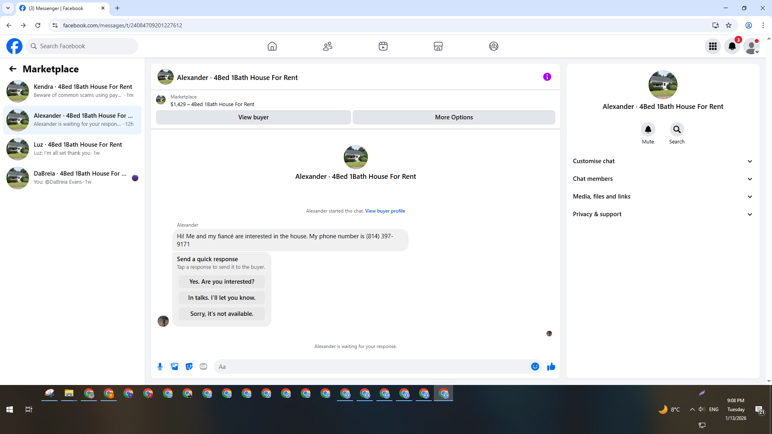Click the Aa message input field
This screenshot has height=434, width=772.
click(x=372, y=366)
